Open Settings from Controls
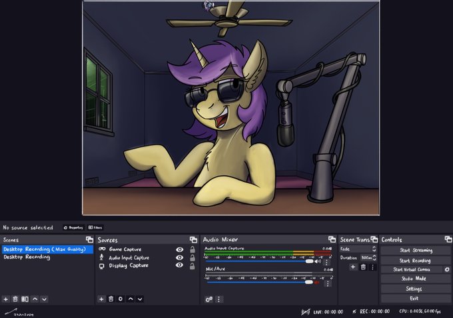Screen dimensions: 453x318 tap(416, 289)
